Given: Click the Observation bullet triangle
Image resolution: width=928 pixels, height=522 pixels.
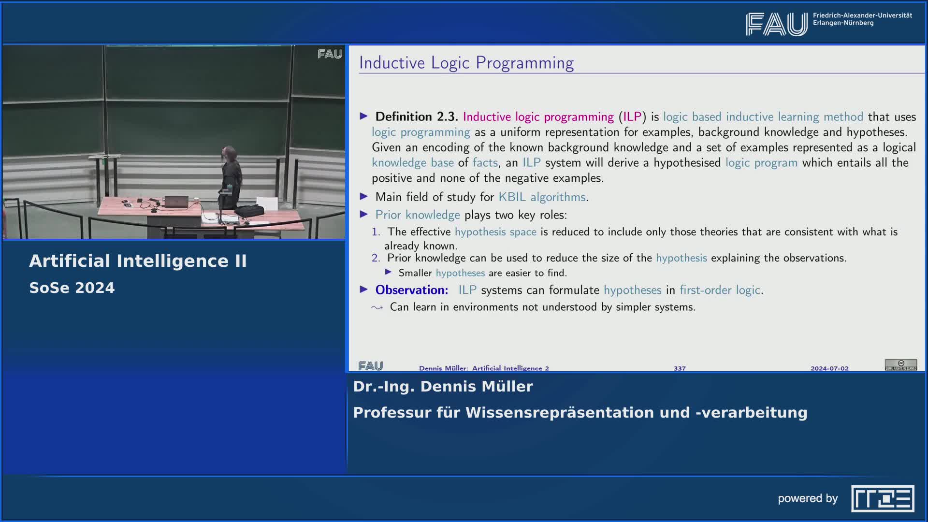Looking at the screenshot, I should click(x=364, y=290).
